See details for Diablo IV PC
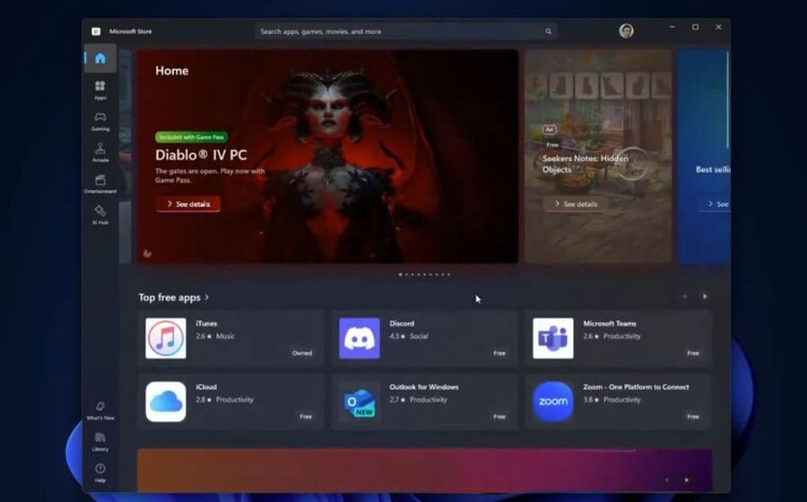Viewport: 807px width, 502px height. pyautogui.click(x=188, y=204)
